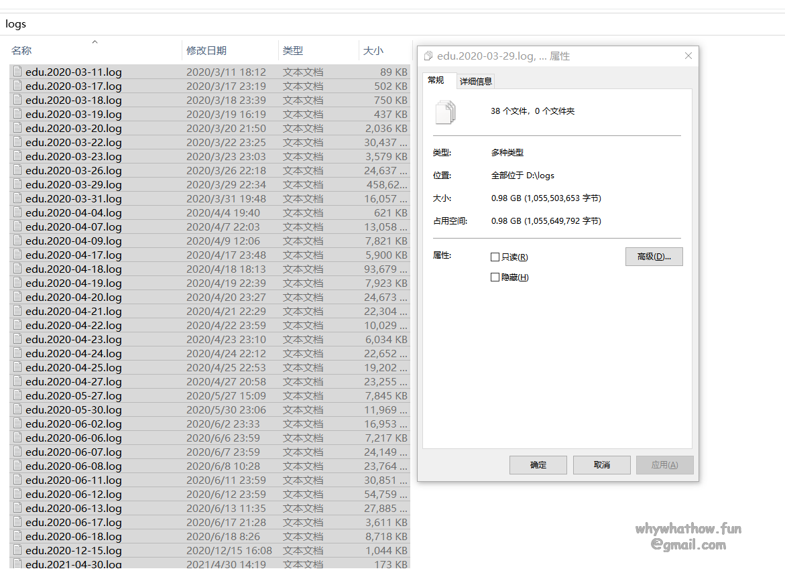Click the file icon of edu.2020-06-12.log
This screenshot has height=579, width=785.
coord(17,494)
